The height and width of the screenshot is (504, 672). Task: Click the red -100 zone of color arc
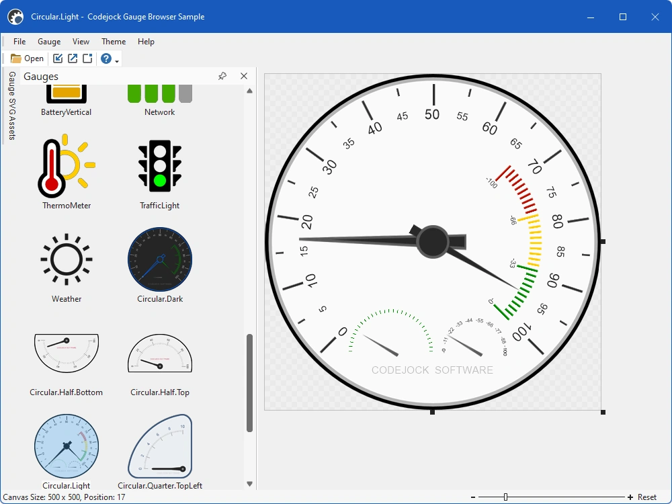coord(516,189)
